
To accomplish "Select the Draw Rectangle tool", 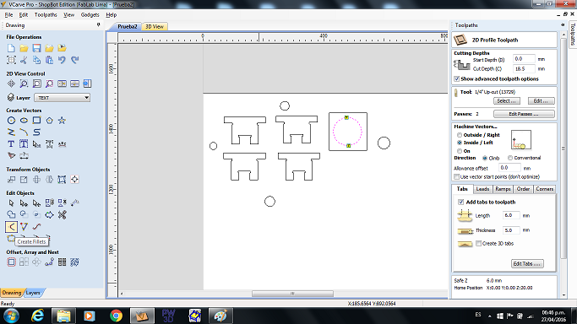I will tap(36, 121).
